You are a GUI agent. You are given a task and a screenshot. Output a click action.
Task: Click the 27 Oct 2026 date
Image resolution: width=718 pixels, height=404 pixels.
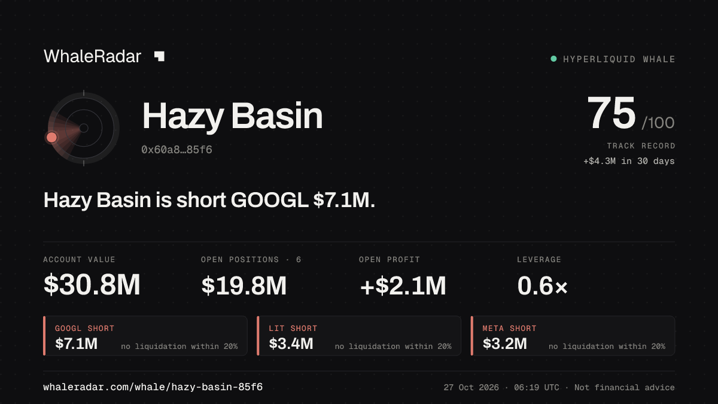tap(471, 388)
